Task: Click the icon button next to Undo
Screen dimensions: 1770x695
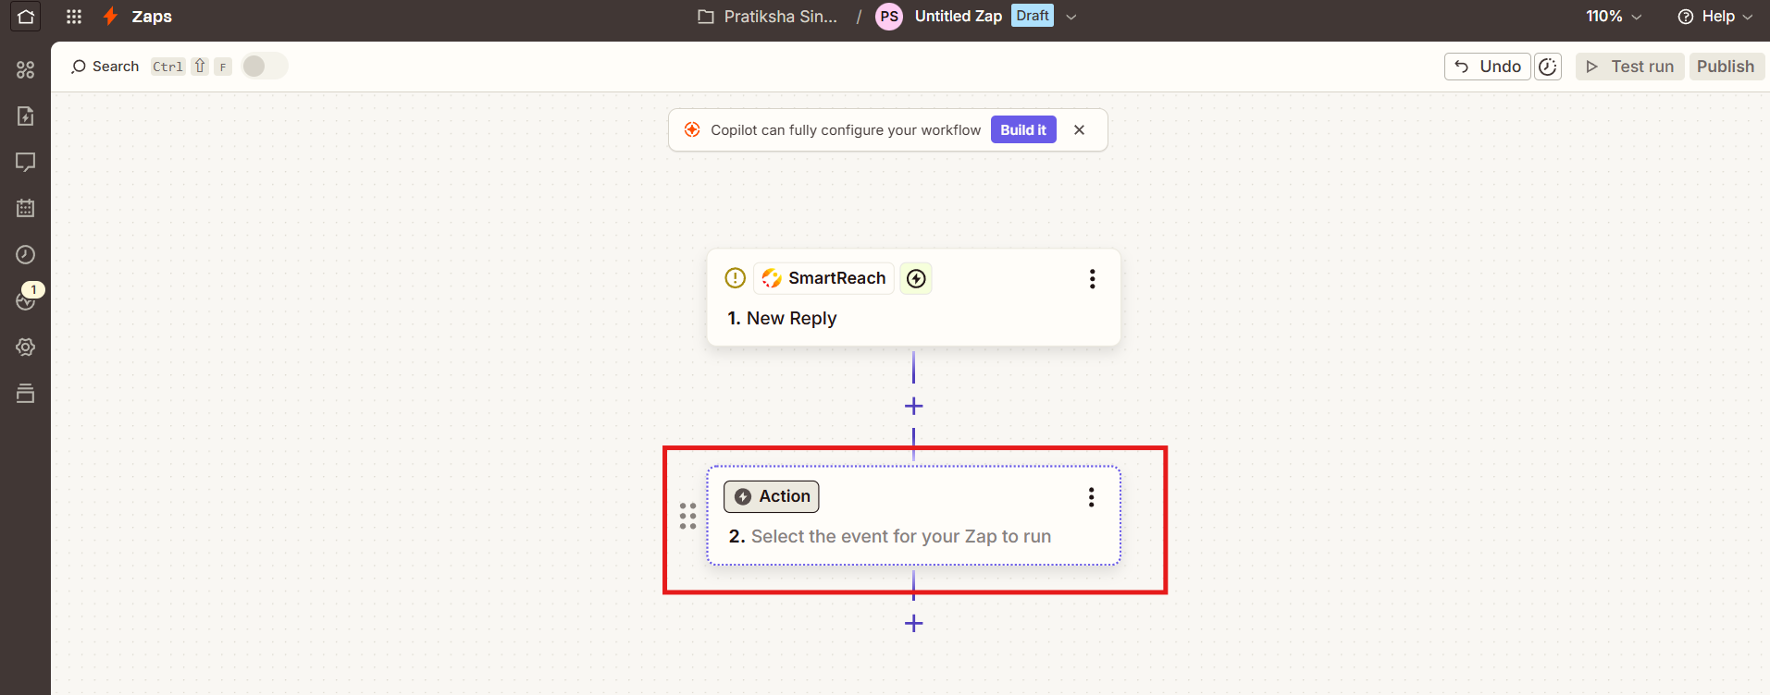Action: pyautogui.click(x=1548, y=67)
